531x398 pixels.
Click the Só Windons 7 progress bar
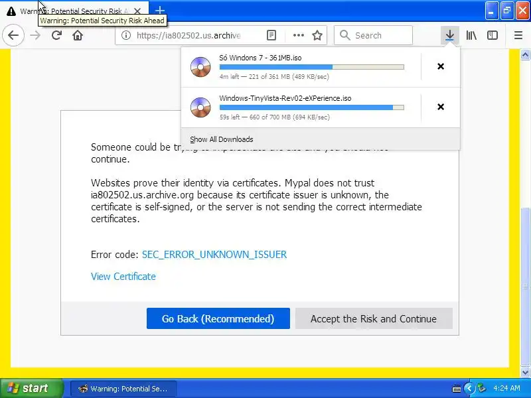pos(311,67)
